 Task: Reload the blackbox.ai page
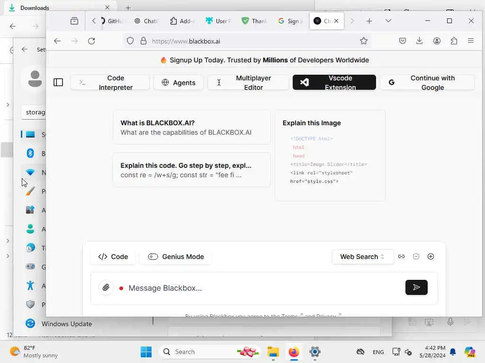[x=91, y=41]
